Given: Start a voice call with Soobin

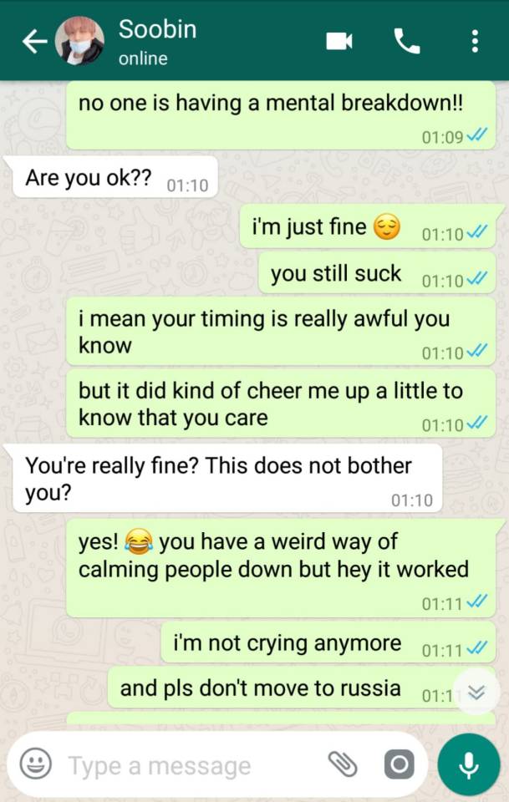Looking at the screenshot, I should [x=407, y=41].
